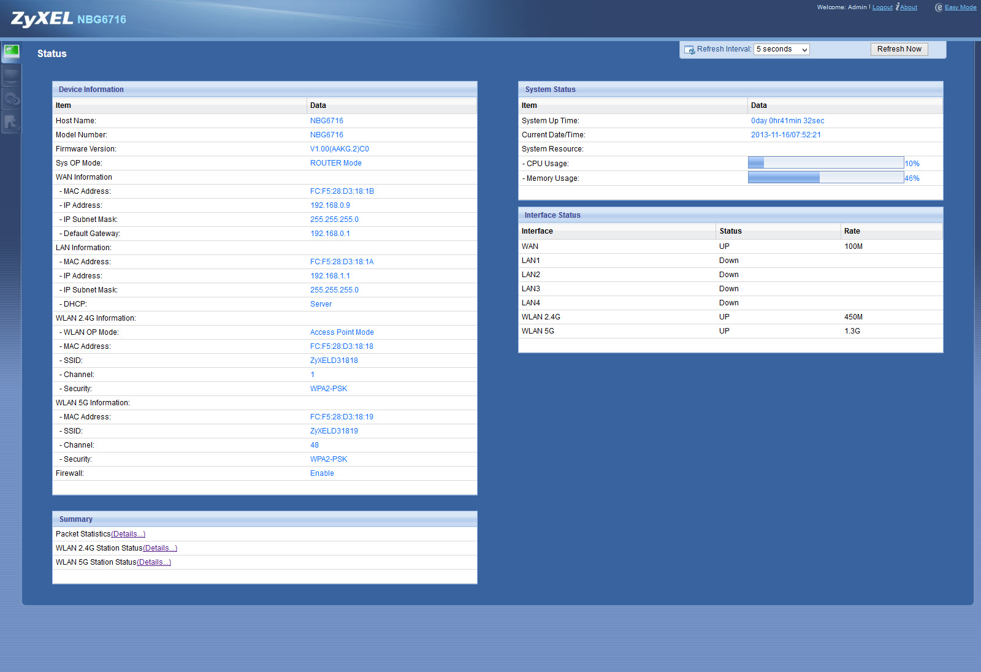Open Packet Statistics Details link

click(x=128, y=534)
